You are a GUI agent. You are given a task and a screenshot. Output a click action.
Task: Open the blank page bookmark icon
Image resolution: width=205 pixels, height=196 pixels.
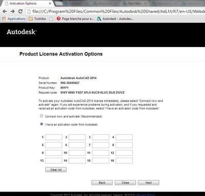tap(51, 19)
